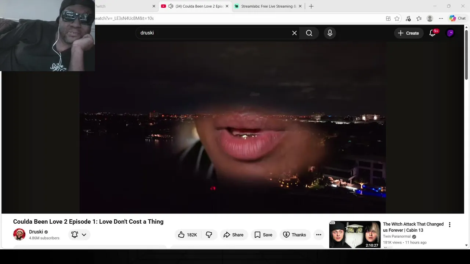Share the video

pos(234,235)
